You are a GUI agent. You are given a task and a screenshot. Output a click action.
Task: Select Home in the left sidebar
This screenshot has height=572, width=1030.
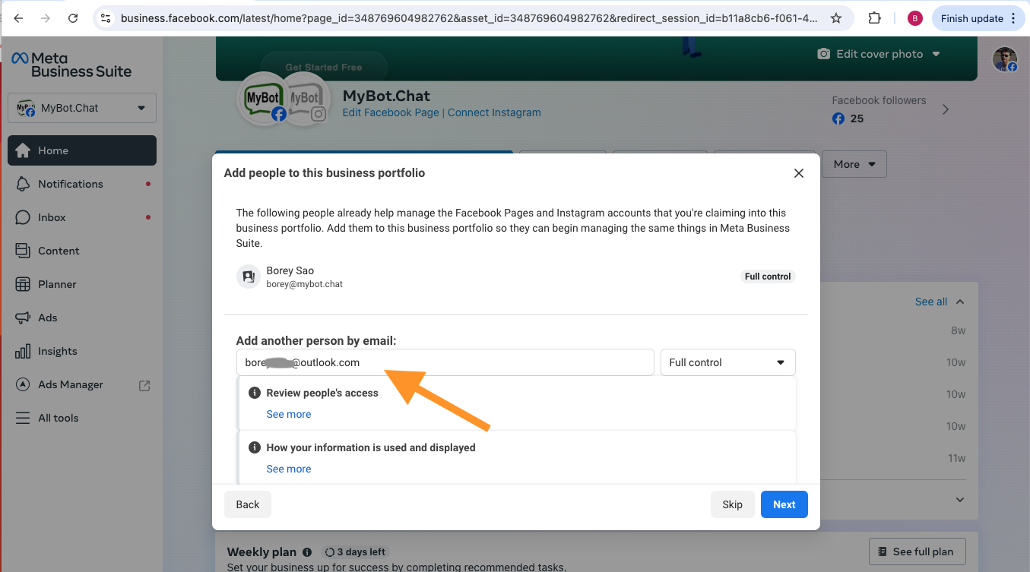click(x=82, y=150)
